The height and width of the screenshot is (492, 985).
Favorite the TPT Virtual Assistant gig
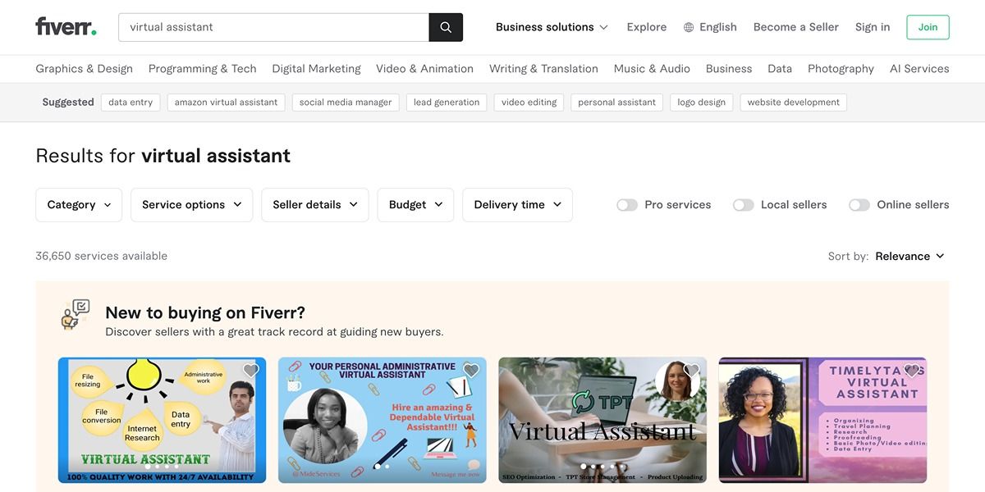691,371
